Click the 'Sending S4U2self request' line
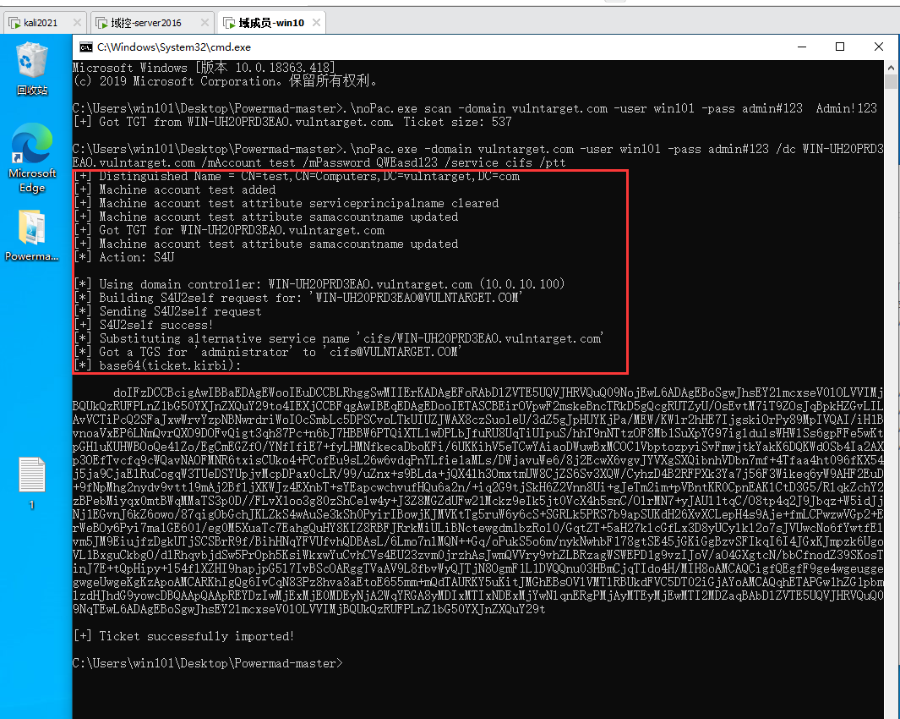Image resolution: width=900 pixels, height=719 pixels. (x=167, y=311)
